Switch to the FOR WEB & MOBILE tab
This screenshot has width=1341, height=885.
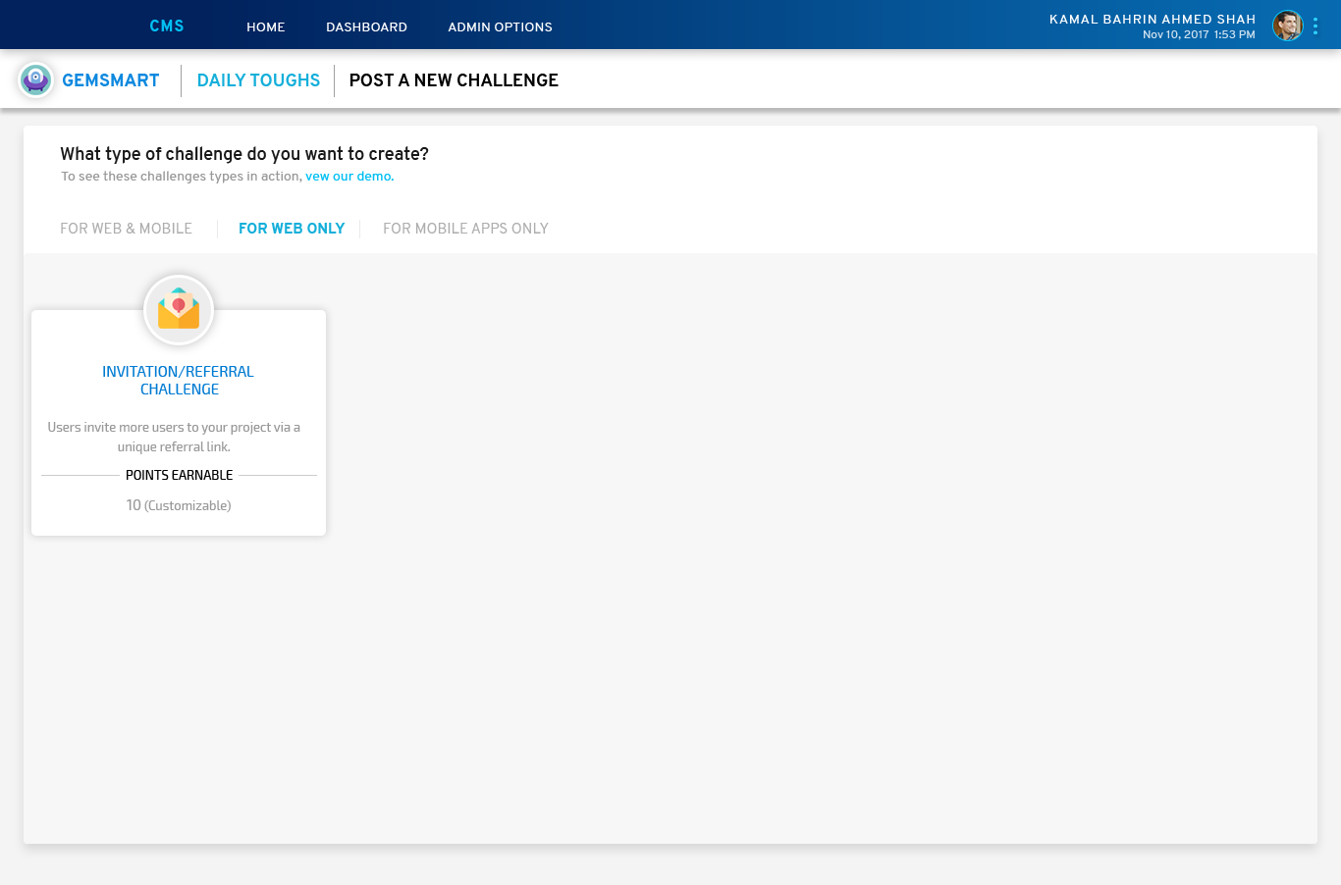126,229
